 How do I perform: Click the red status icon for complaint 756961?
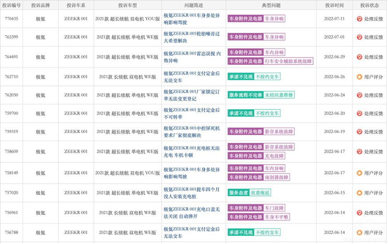tap(359, 213)
